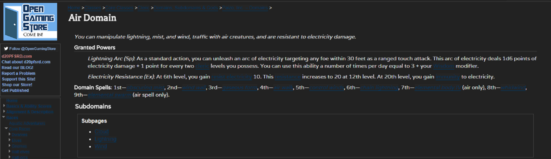
Task: Click the Wisdom modifier link
Action: [x=445, y=66]
